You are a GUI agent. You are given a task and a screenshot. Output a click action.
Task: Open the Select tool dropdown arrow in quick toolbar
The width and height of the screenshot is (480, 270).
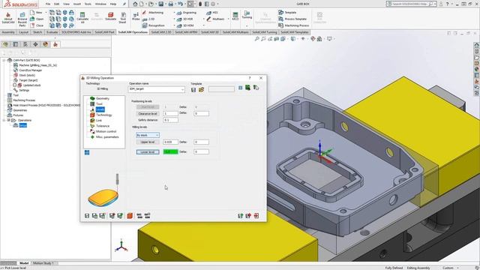[x=195, y=4]
